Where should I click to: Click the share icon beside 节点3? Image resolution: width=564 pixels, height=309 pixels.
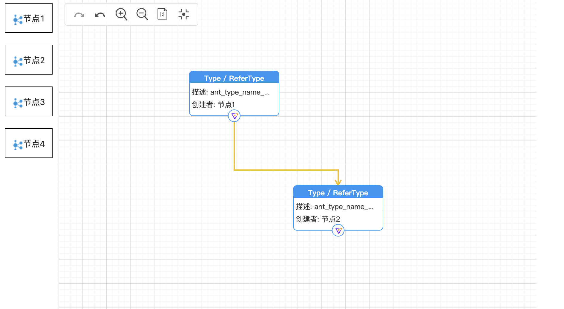18,103
